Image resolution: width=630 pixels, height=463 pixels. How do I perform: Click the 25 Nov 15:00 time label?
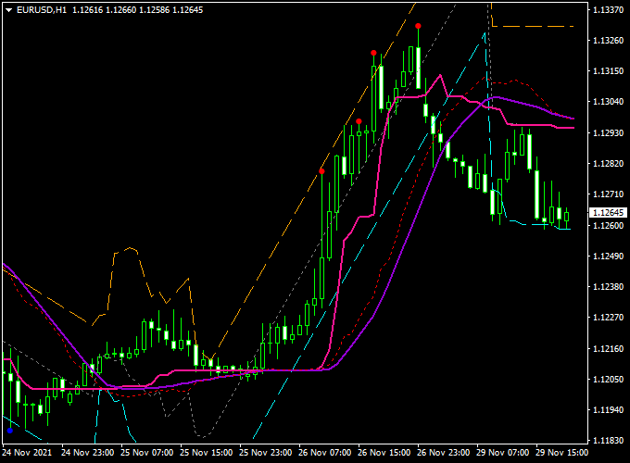pos(207,453)
